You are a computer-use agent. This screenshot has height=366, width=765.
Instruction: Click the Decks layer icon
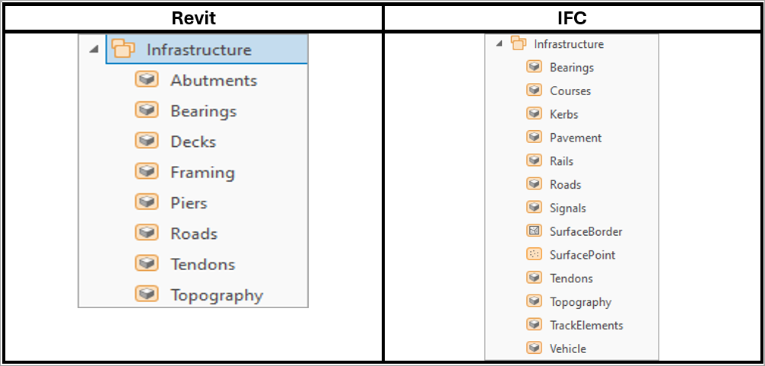point(146,142)
